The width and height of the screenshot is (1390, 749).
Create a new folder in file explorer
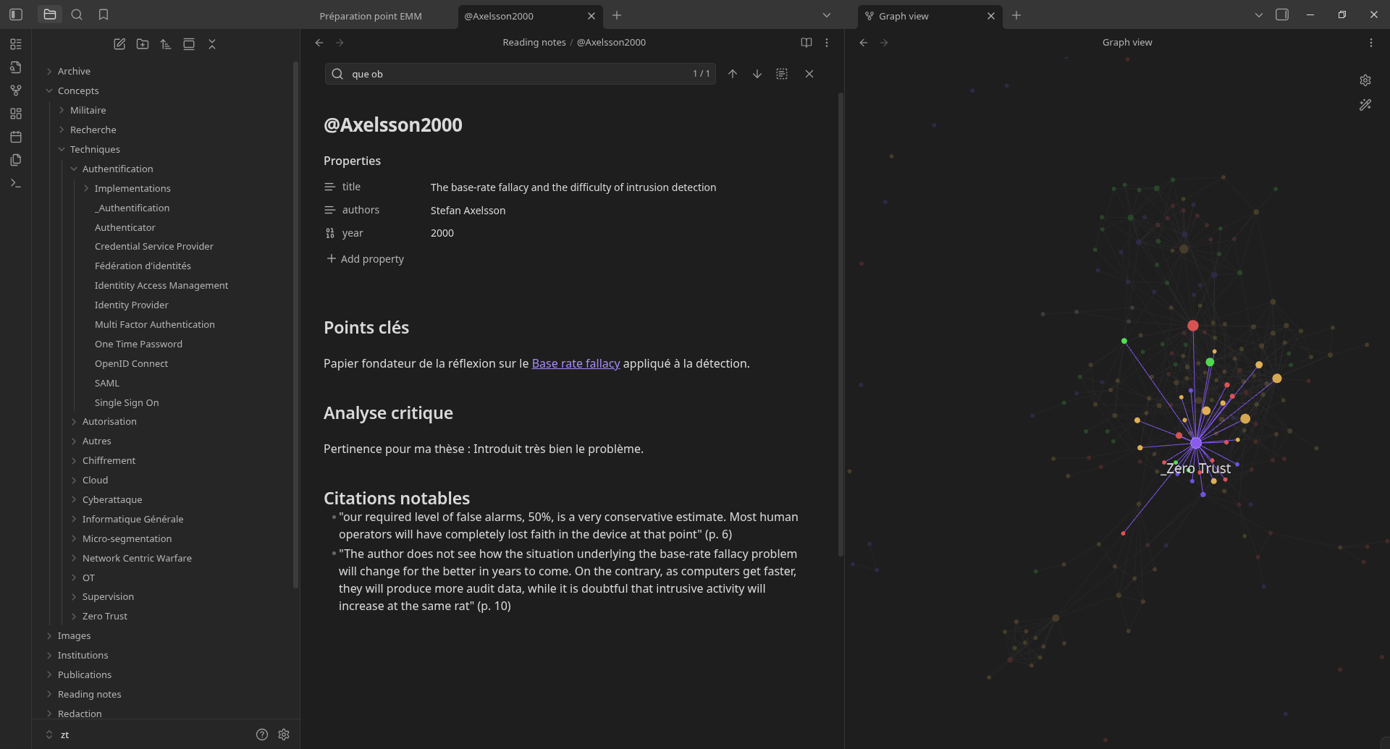point(143,44)
